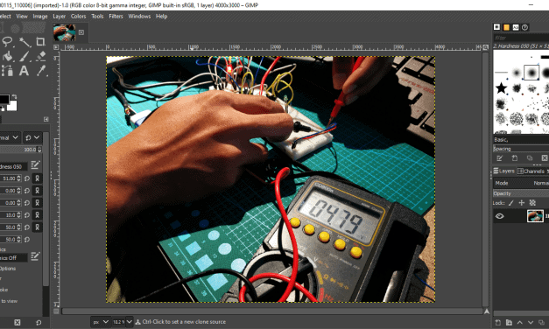Open the View menu

click(22, 16)
